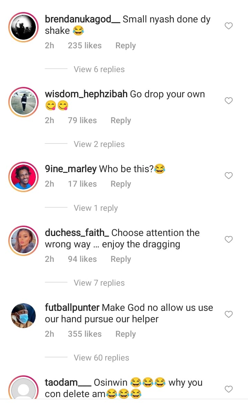Like futballpunter's comment with the heart icon
Image resolution: width=248 pixels, height=404 pixels.
pos(229,314)
